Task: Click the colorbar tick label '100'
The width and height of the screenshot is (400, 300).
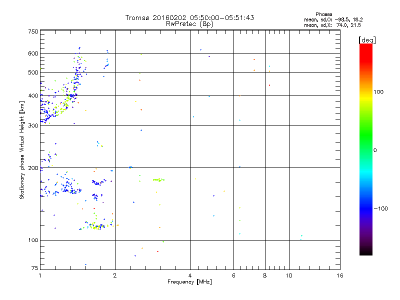Action: tap(378, 92)
